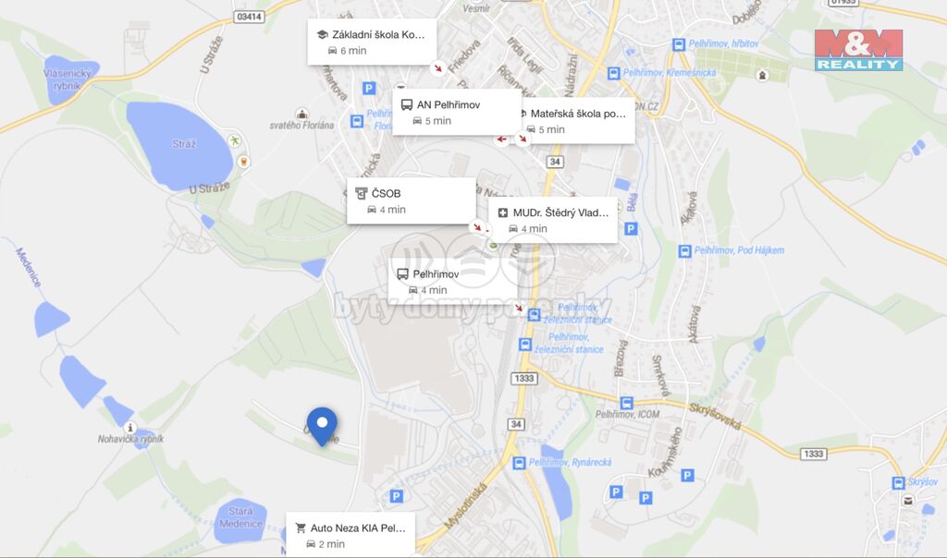The width and height of the screenshot is (947, 558).
Task: Click the svatého Floriána landmark icon
Action: point(302,114)
